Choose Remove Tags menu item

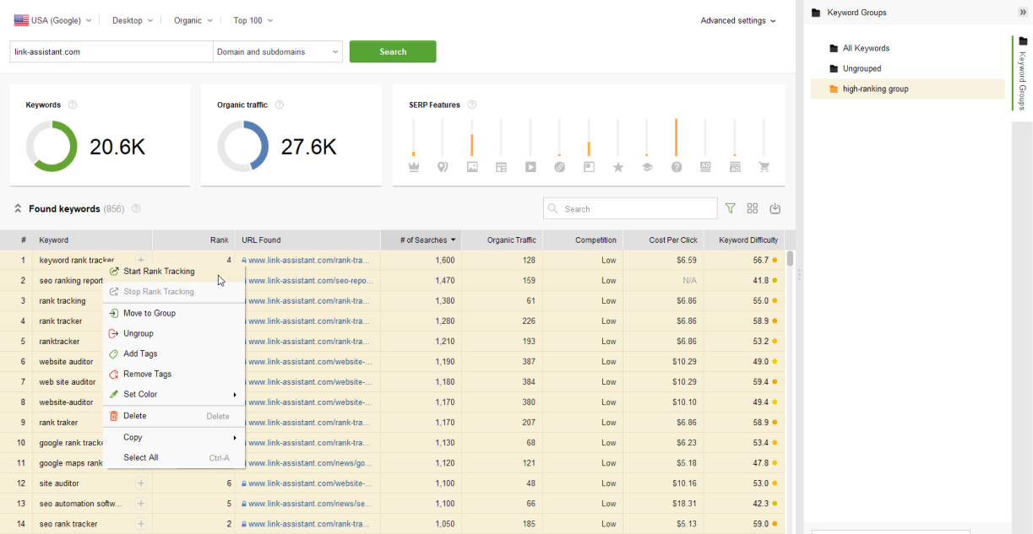click(174, 374)
